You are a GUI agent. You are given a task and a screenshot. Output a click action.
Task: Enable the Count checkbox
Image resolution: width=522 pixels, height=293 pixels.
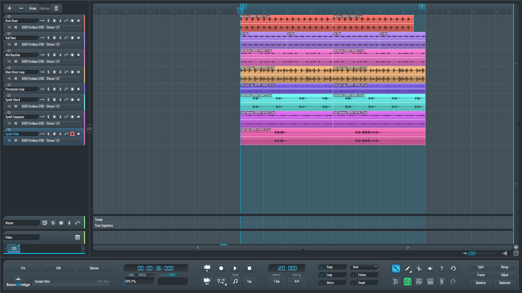tap(353, 283)
